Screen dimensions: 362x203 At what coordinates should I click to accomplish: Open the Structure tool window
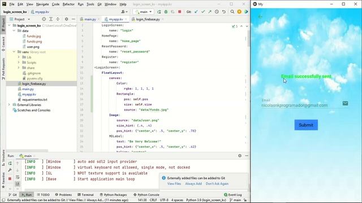coord(3,158)
